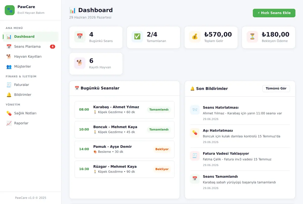Open the Faturalar menu item
The image size is (303, 204).
coord(31,85)
